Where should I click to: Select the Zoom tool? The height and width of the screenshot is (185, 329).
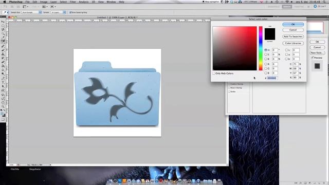click(x=3, y=107)
